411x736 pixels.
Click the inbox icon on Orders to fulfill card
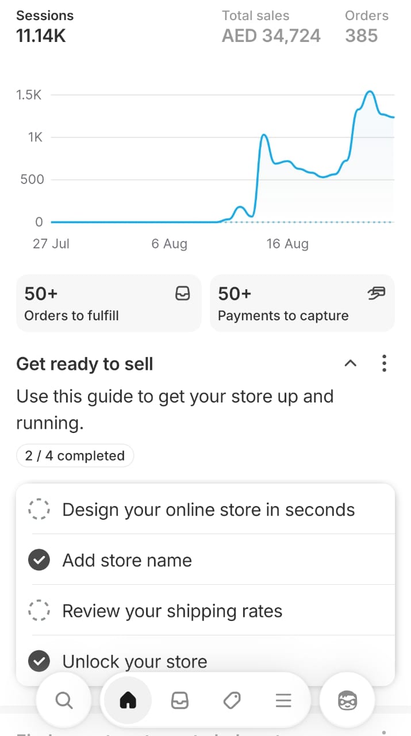(182, 294)
